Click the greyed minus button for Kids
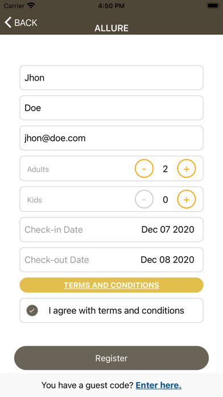The height and width of the screenshot is (397, 223). [x=144, y=199]
